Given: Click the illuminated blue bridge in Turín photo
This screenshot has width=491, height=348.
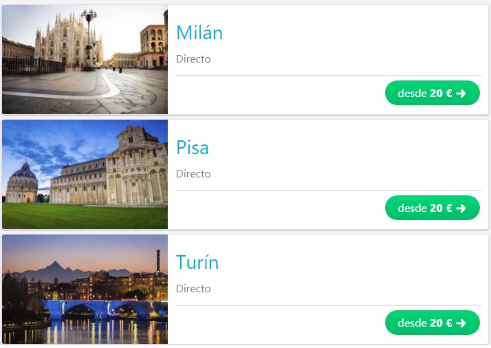Looking at the screenshot, I should 100,309.
